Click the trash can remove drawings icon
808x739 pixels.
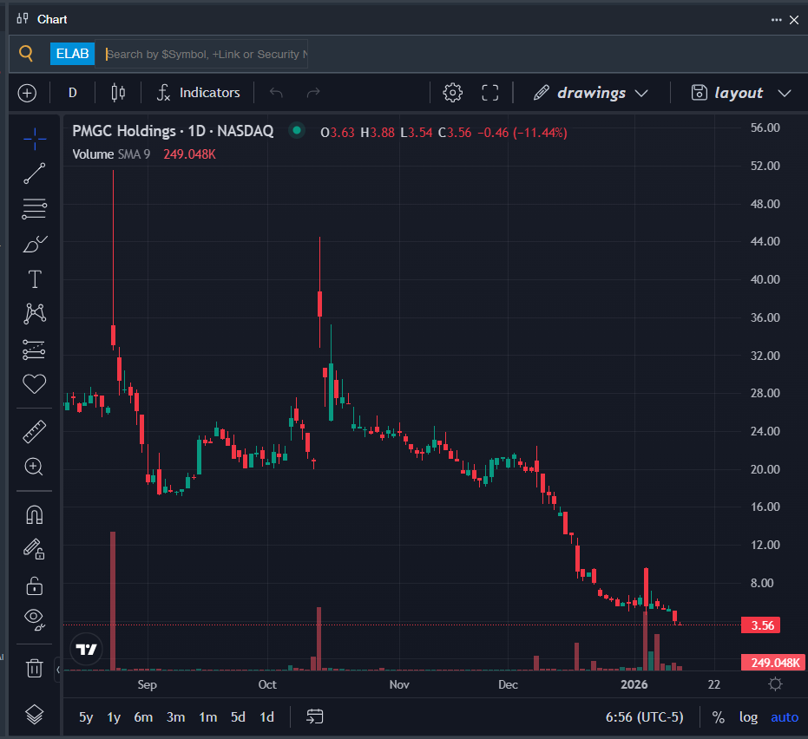pyautogui.click(x=35, y=668)
